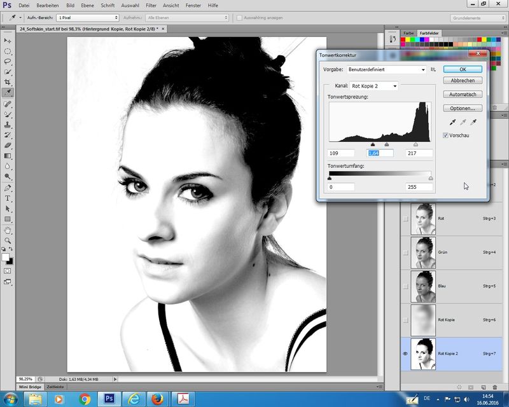Select the Hand tool
Viewport: 509px width, 407px height.
[8, 230]
